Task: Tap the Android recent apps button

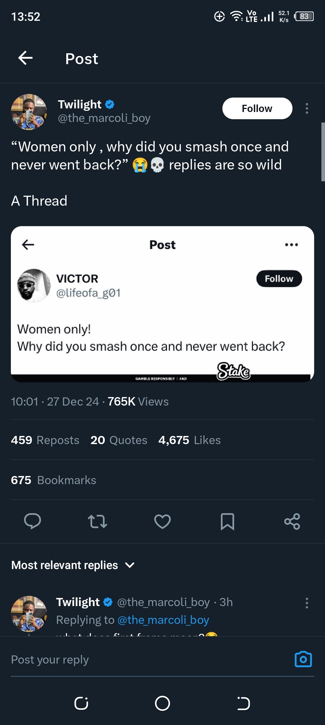Action: point(81,703)
